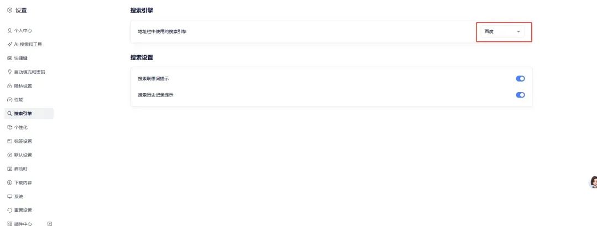Image resolution: width=597 pixels, height=226 pixels.
Task: Toggle 搜索历史记录提示 switch
Action: tap(520, 95)
